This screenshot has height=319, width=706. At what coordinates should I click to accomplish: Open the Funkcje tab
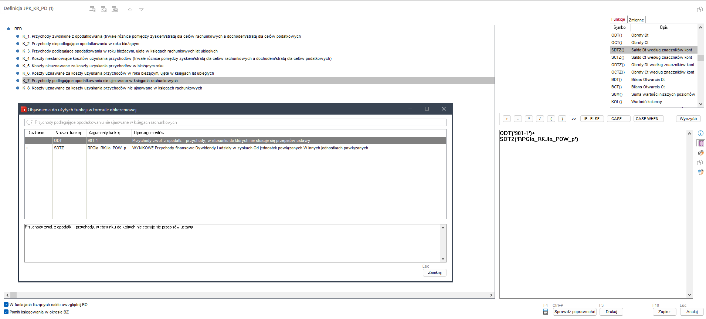[x=618, y=20]
